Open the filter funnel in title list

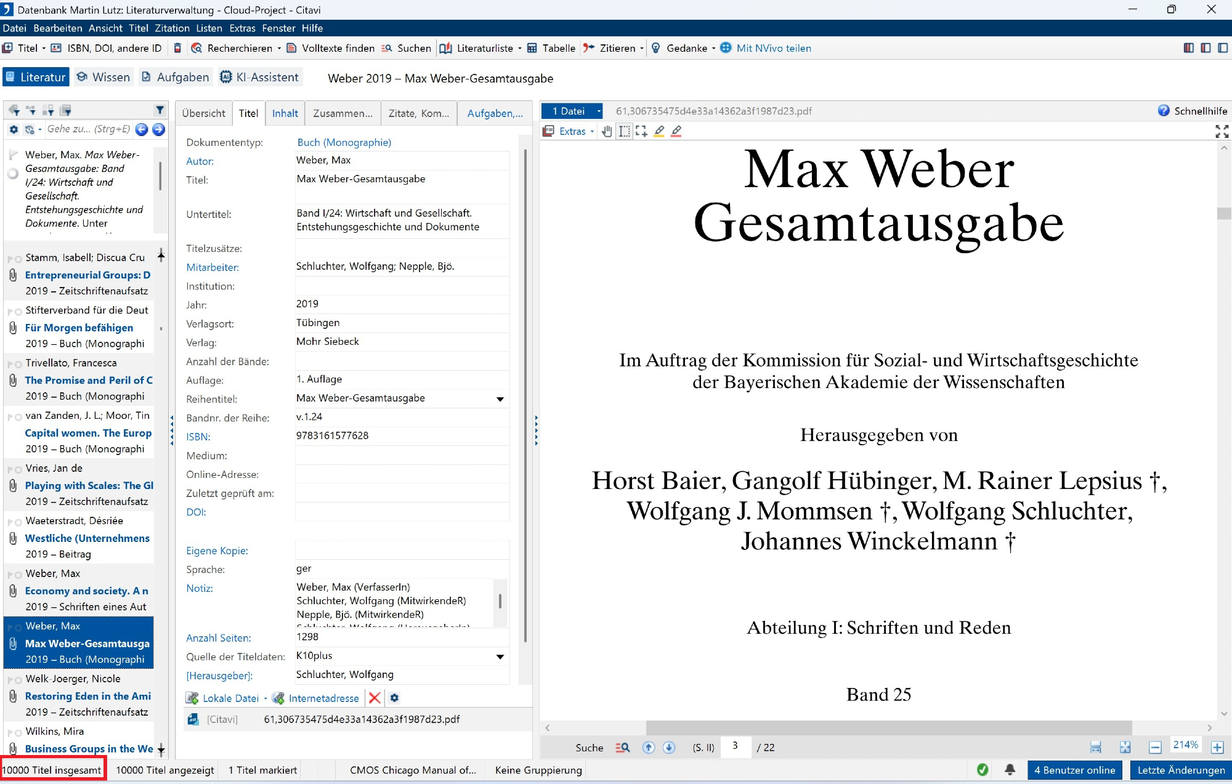[160, 110]
